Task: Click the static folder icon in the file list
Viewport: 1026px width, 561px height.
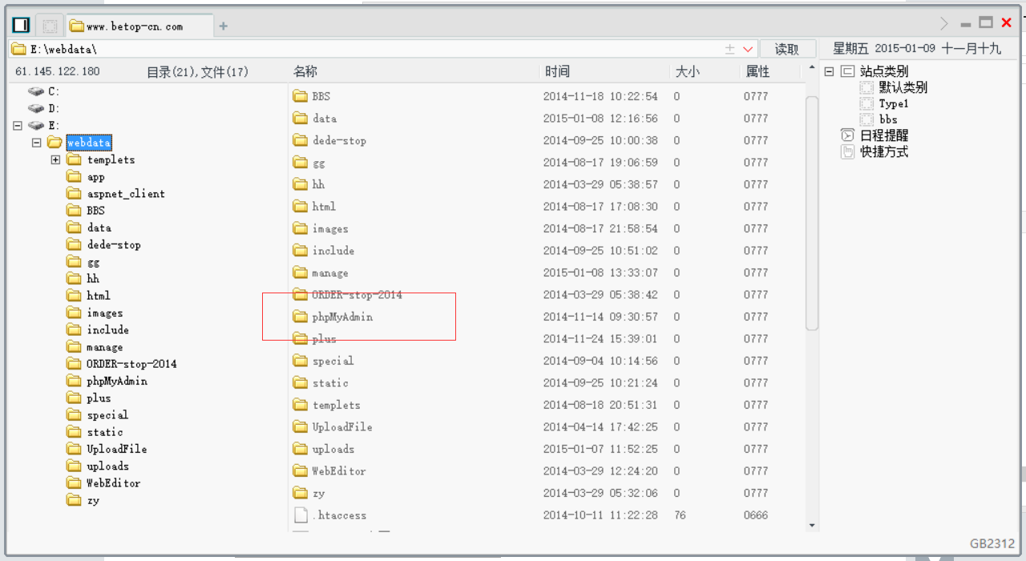Action: [x=301, y=383]
